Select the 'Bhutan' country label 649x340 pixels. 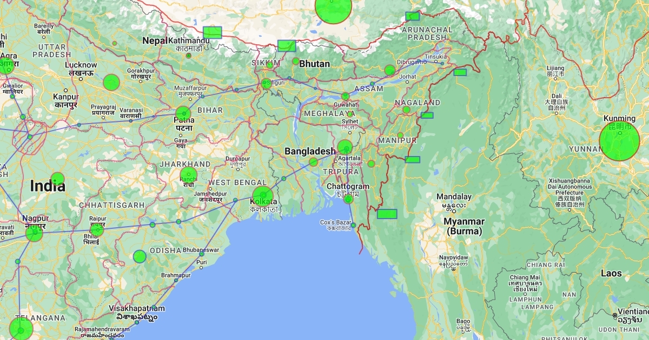point(314,64)
